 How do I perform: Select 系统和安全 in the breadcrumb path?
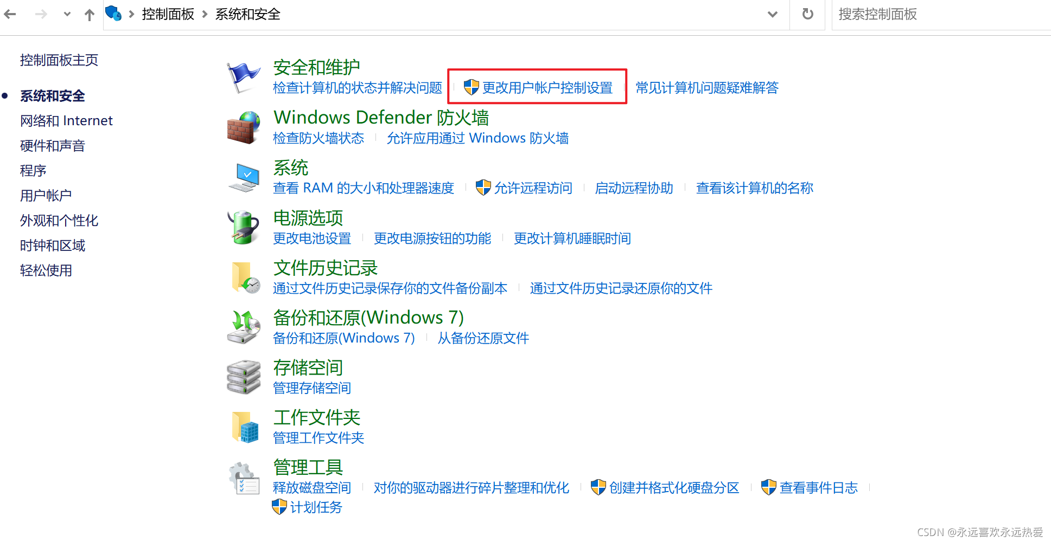[x=247, y=14]
